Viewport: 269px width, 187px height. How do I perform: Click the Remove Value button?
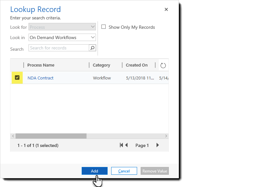[x=155, y=171]
